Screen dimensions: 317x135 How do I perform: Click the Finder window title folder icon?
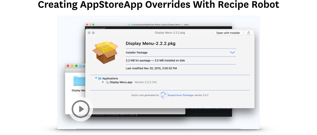pyautogui.click(x=81, y=66)
